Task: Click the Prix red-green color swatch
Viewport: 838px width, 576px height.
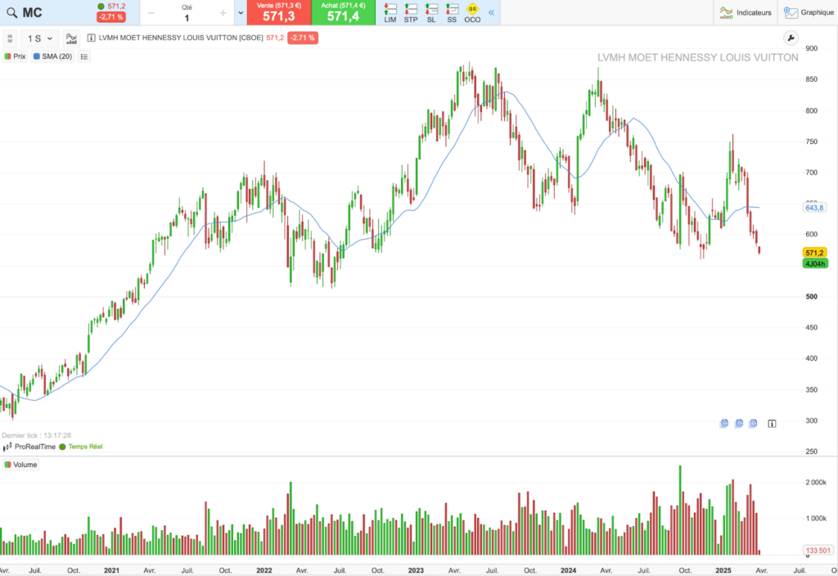Action: click(x=7, y=56)
